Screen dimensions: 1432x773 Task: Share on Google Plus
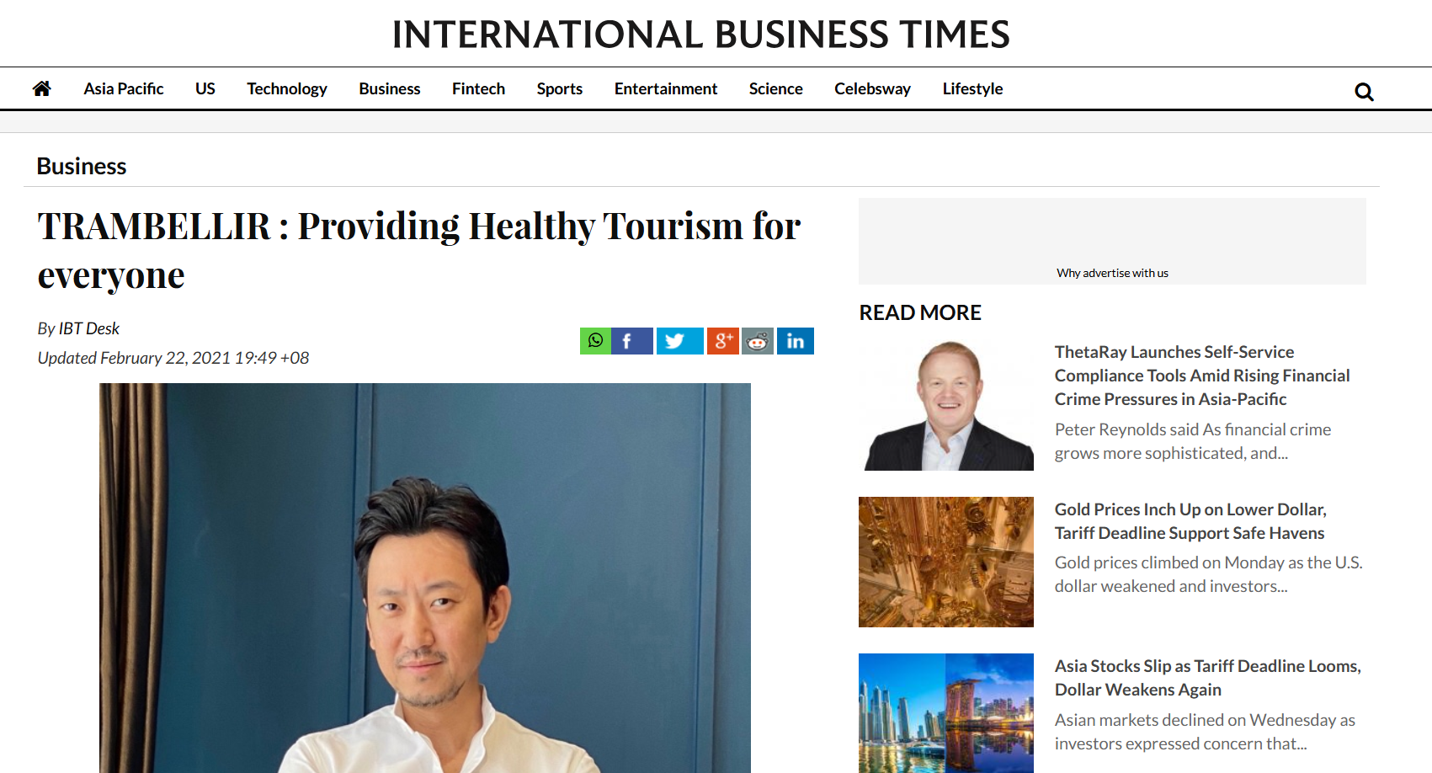tap(722, 341)
